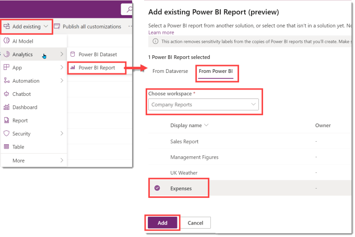Image resolution: width=355 pixels, height=237 pixels.
Task: Select the Report menu entry
Action: click(x=34, y=120)
